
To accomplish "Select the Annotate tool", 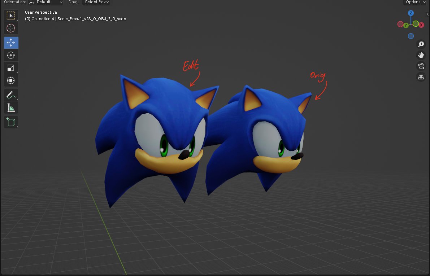I will (11, 95).
